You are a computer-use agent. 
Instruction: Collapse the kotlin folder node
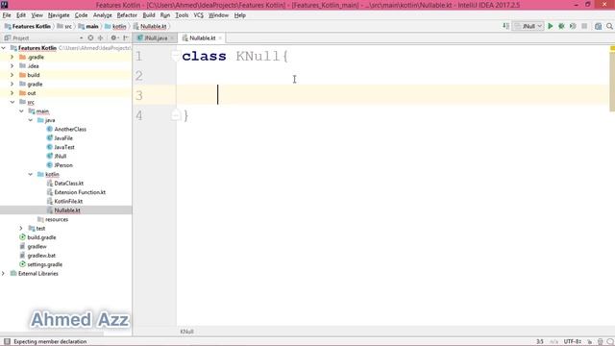pos(30,174)
